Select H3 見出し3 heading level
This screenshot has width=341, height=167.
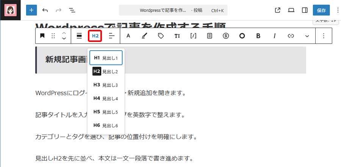click(x=106, y=85)
